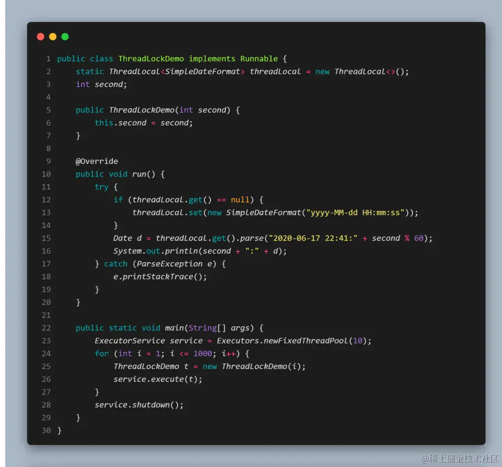Image resolution: width=502 pixels, height=467 pixels.
Task: Click threadLocal.set on line 13
Action: pos(167,213)
